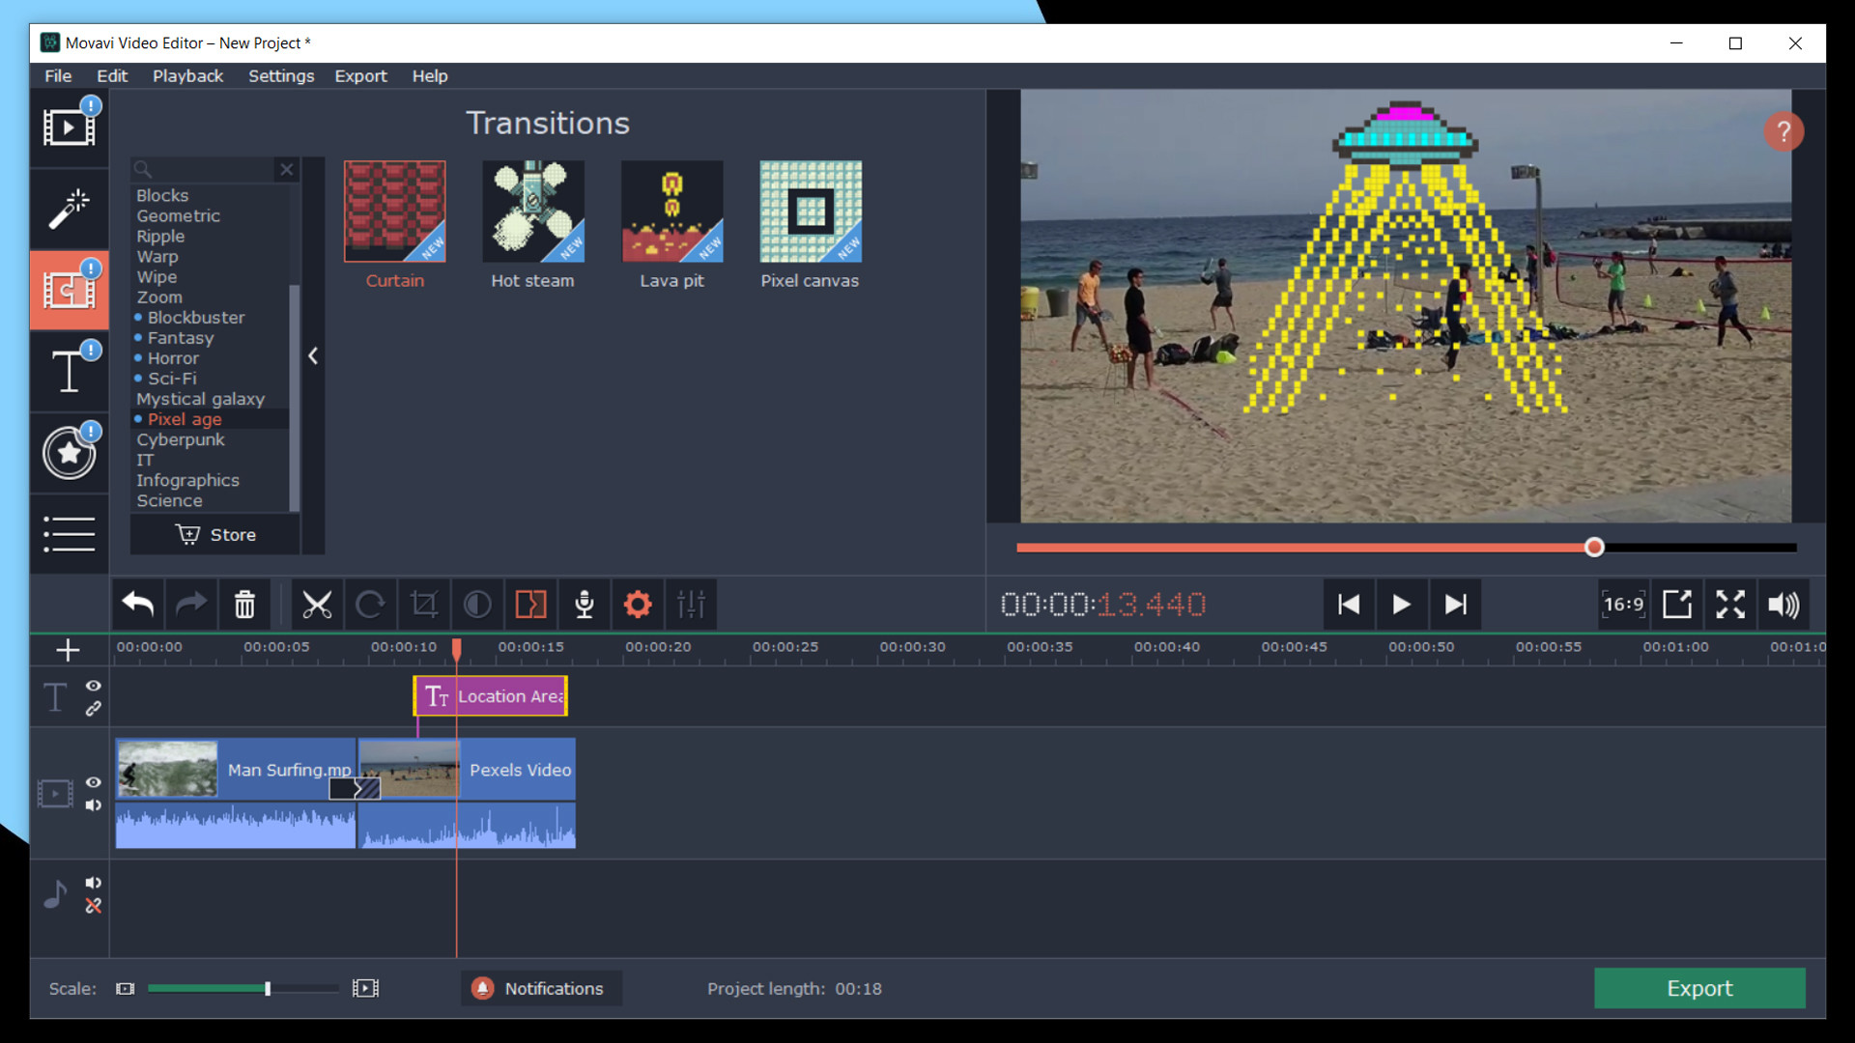Viewport: 1855px width, 1043px height.
Task: Hide the titles track visibility toggle
Action: (x=93, y=686)
